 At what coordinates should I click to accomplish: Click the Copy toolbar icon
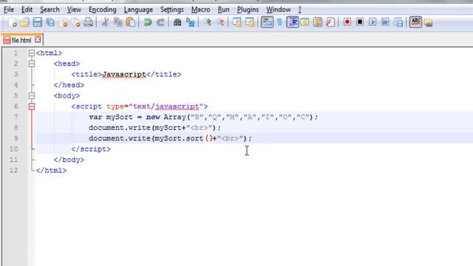pos(118,22)
